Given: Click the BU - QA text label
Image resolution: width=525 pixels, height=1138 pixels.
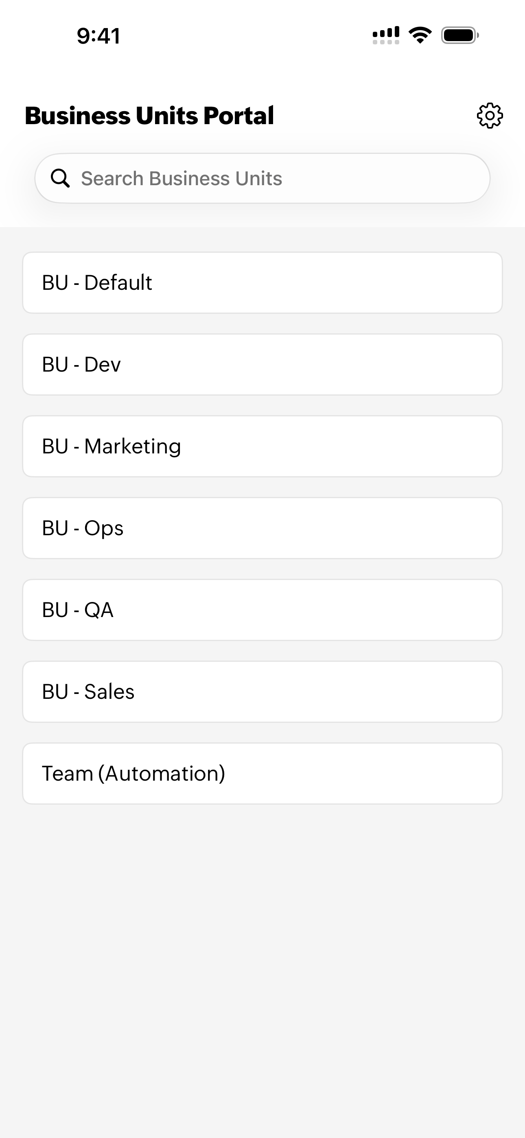Looking at the screenshot, I should tap(78, 610).
